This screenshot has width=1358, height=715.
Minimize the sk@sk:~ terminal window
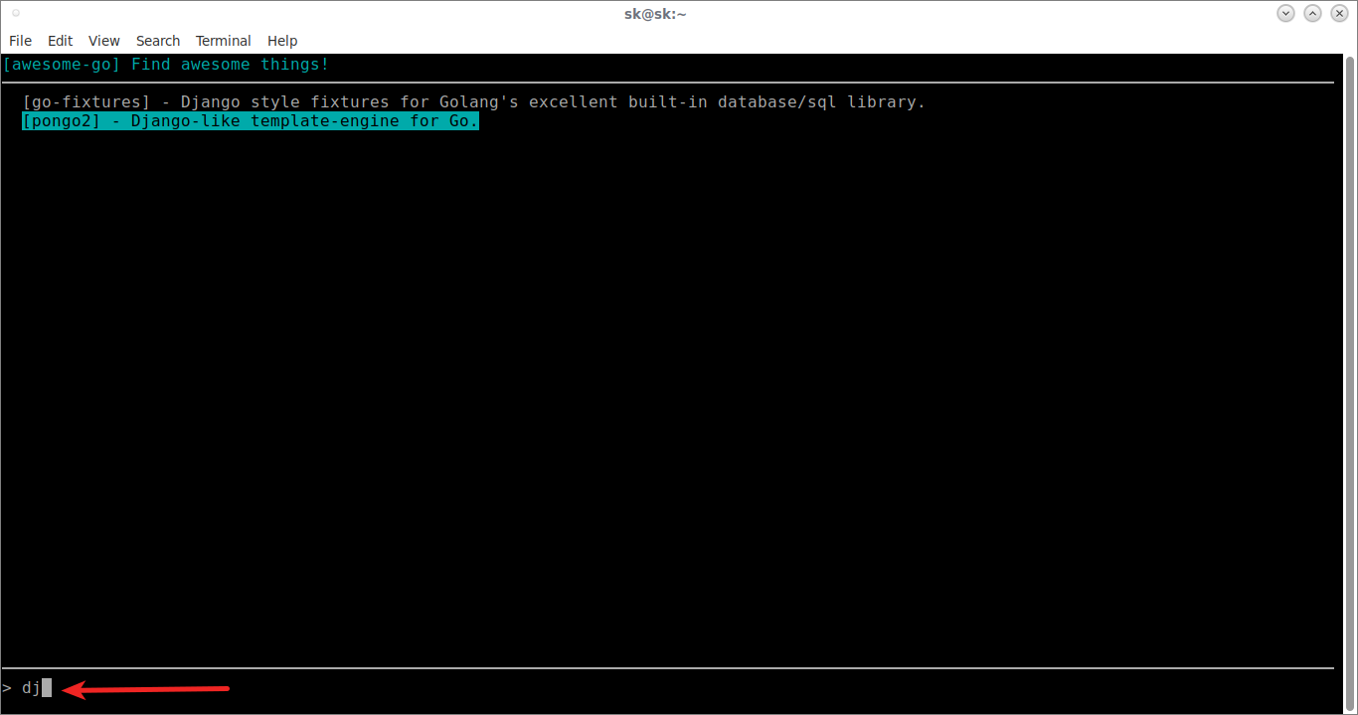pyautogui.click(x=1285, y=13)
